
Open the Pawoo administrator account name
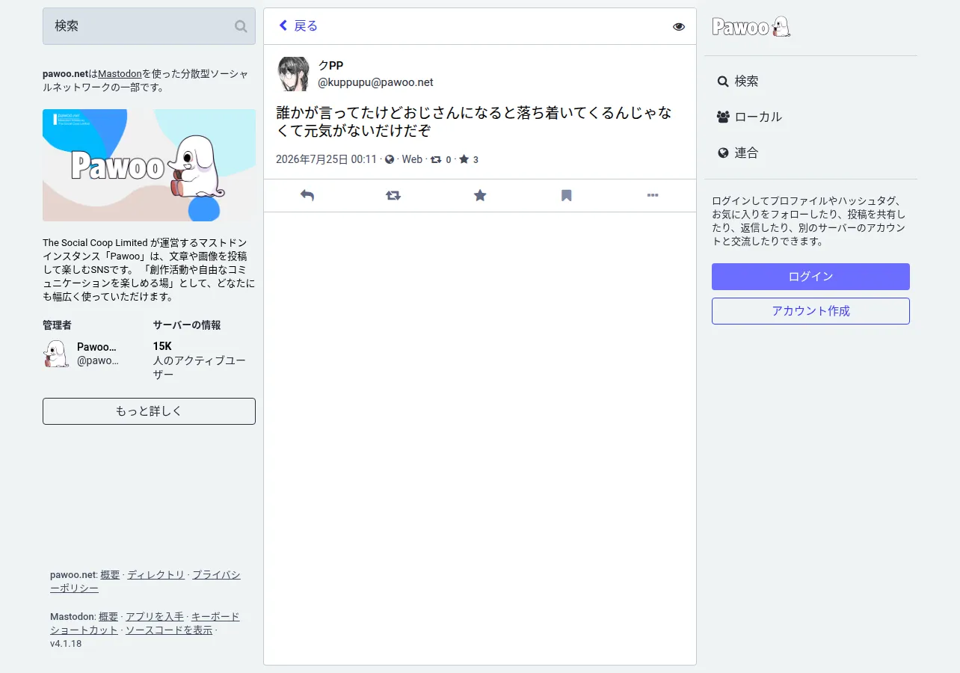[x=96, y=347]
